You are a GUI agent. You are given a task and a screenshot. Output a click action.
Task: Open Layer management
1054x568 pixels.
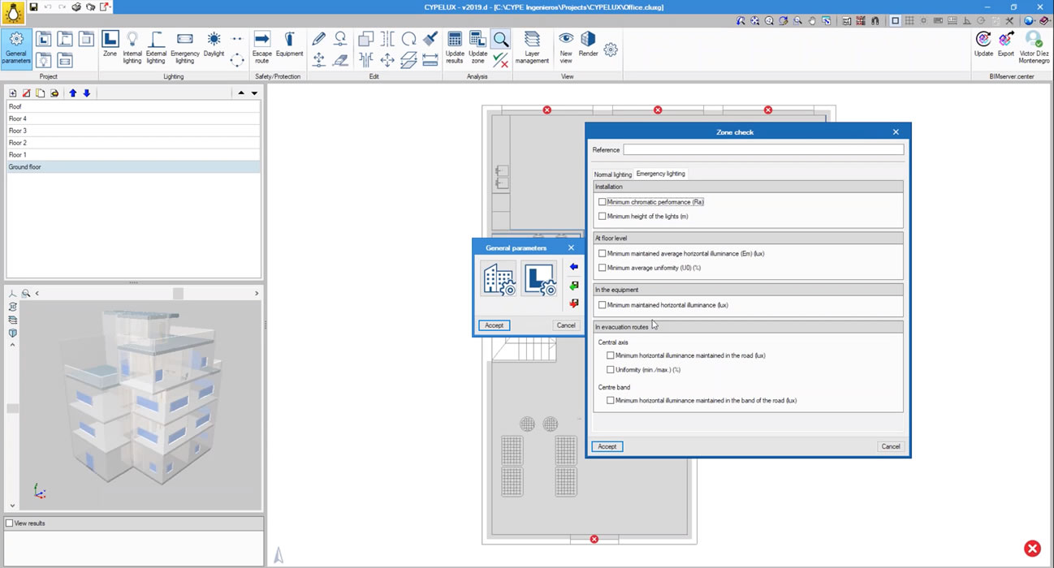[x=532, y=47]
